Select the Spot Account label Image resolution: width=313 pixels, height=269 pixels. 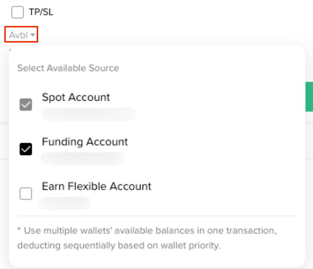coord(76,97)
